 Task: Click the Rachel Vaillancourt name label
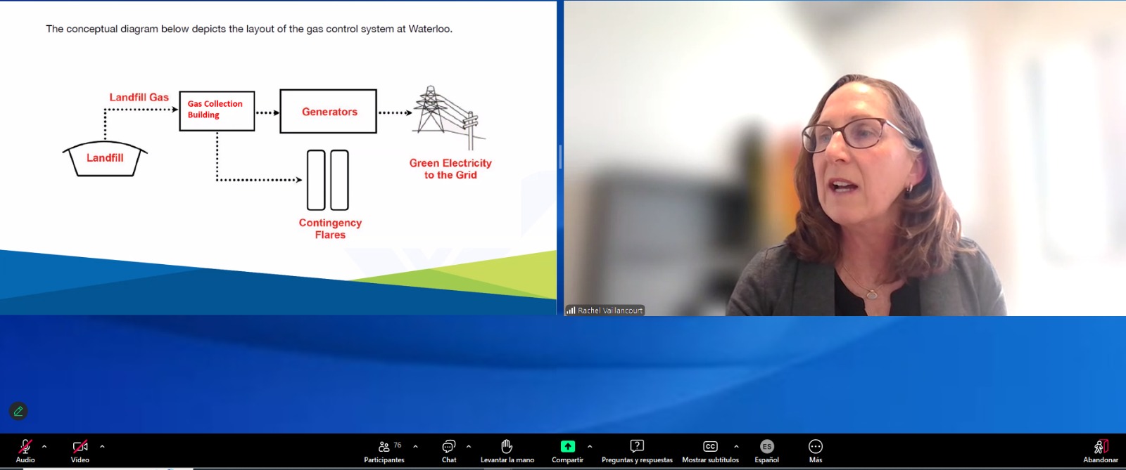(x=610, y=311)
